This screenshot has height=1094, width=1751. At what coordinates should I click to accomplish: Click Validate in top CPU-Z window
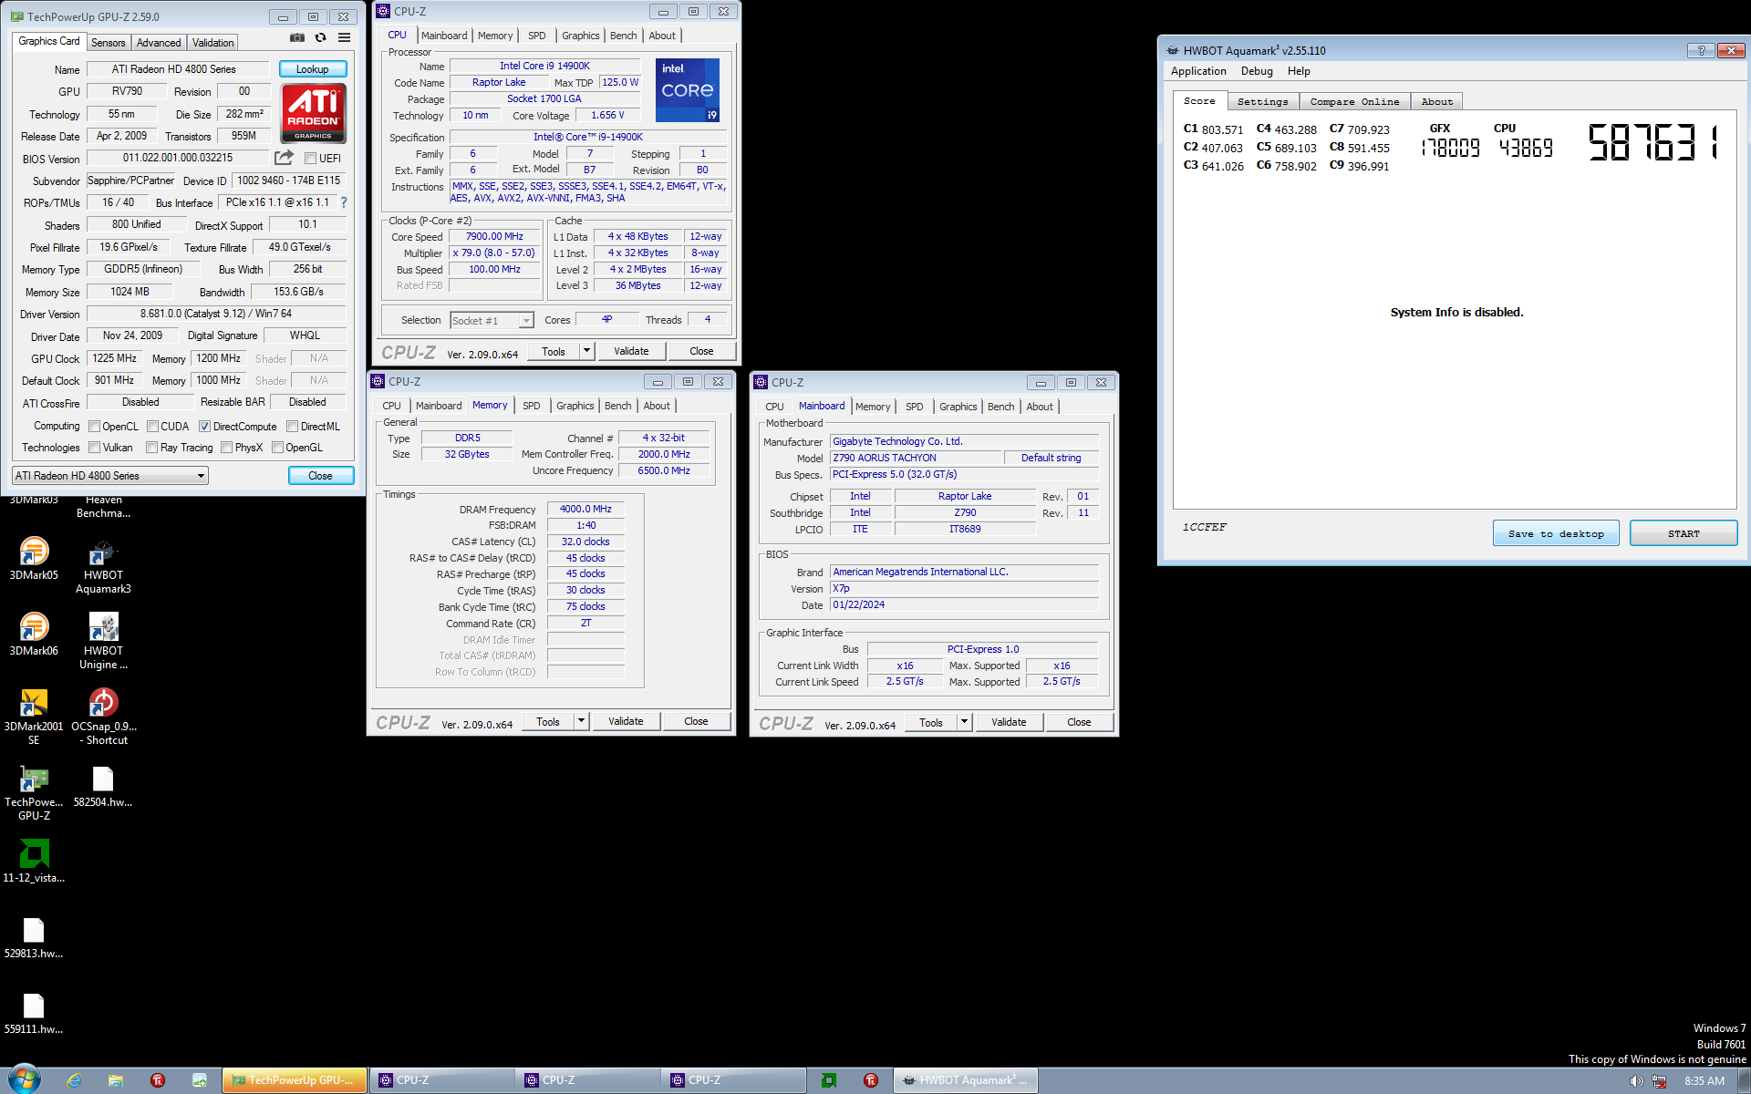[x=631, y=351]
